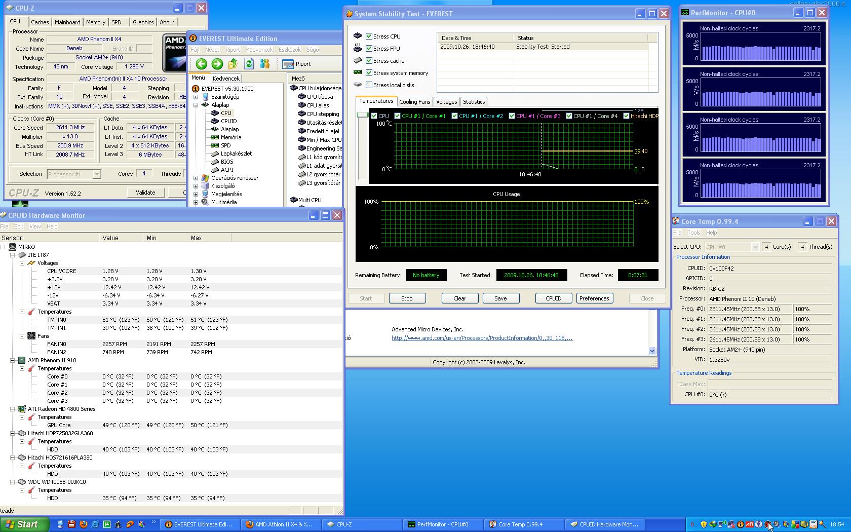Viewport: 851px width, 532px height.
Task: Toggle CPU #1 / Core #1 graph checkbox
Action: tap(398, 116)
